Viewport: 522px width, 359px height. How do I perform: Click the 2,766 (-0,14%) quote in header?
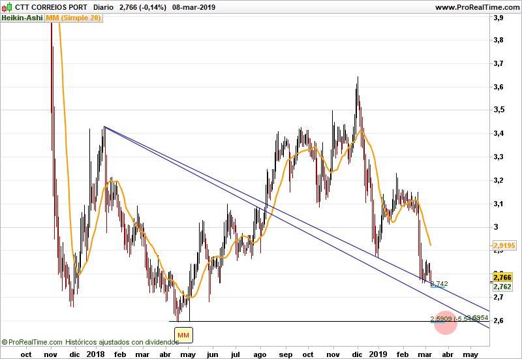pos(142,7)
